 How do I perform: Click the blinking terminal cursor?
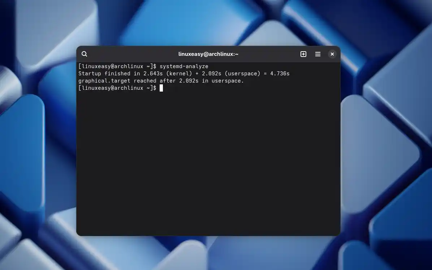[x=161, y=88]
